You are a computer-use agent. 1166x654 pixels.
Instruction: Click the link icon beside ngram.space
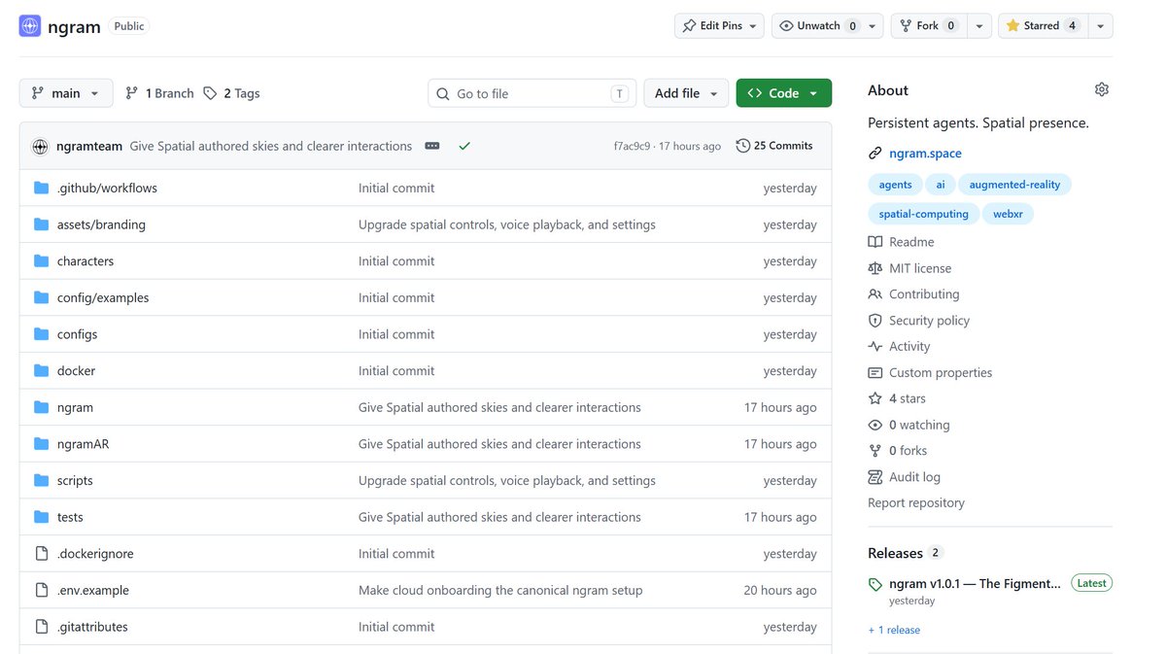click(875, 154)
